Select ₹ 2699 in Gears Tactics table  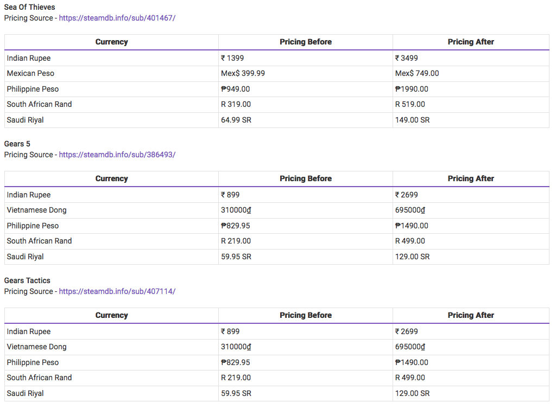(x=406, y=331)
